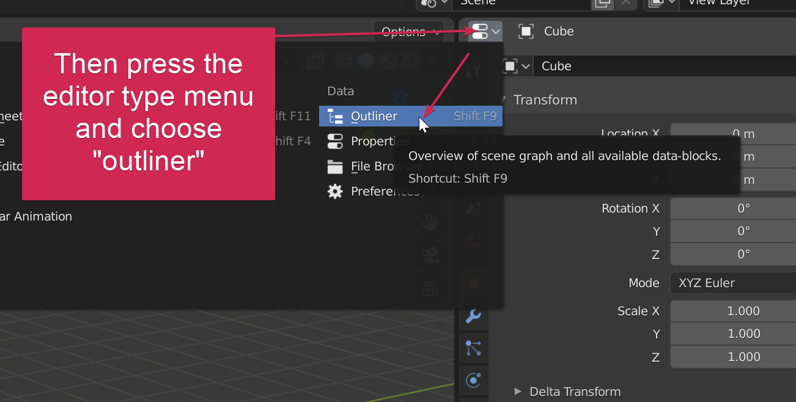Click the Location X value field
Viewport: 796px width, 402px height.
click(733, 134)
